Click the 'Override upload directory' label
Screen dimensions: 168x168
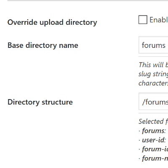(52, 22)
